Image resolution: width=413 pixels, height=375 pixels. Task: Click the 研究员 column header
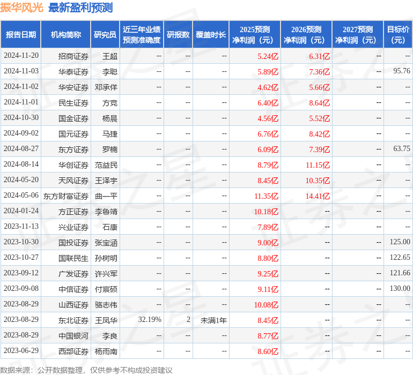click(105, 34)
